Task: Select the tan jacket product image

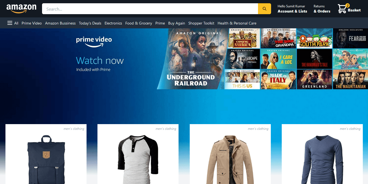Action: [230, 159]
